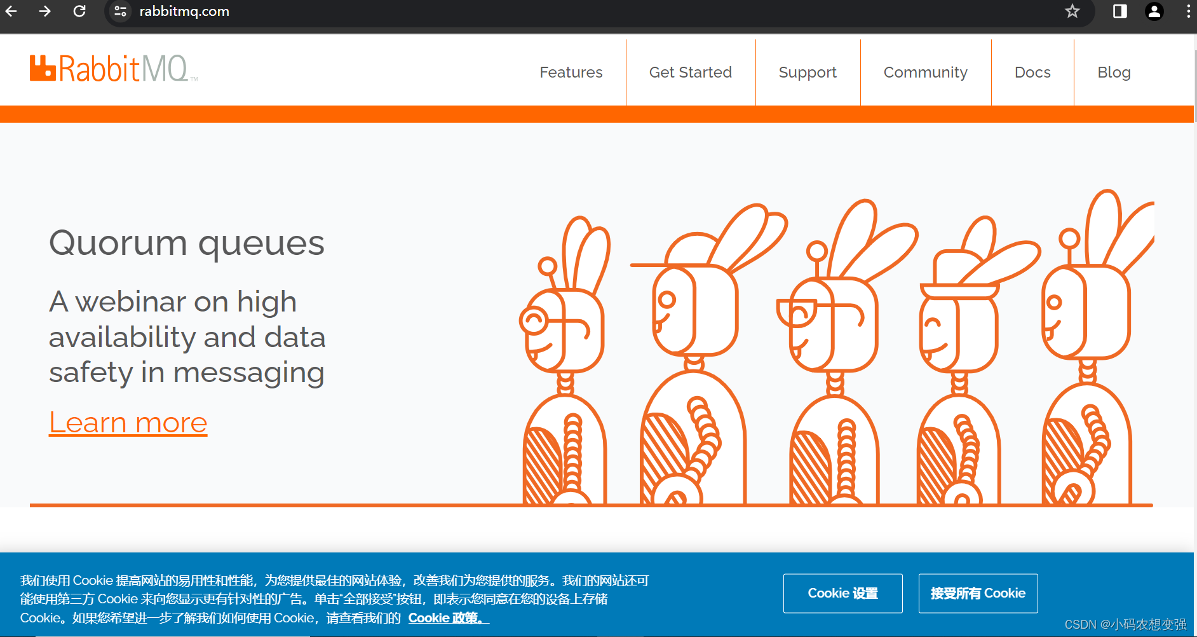Open the Support menu item
1197x637 pixels.
click(x=808, y=72)
